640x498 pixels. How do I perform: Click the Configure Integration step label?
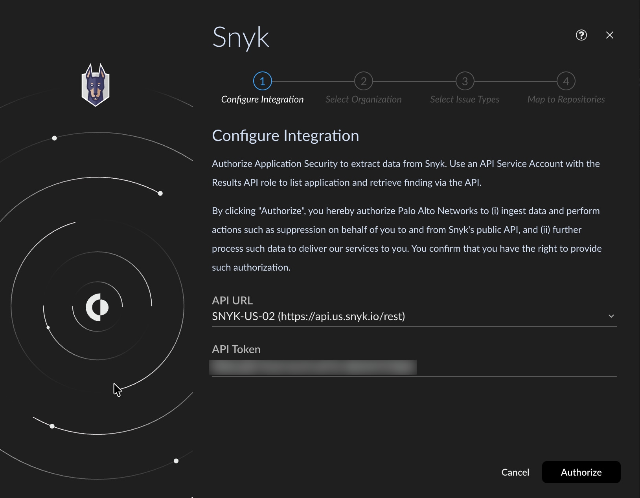(263, 99)
